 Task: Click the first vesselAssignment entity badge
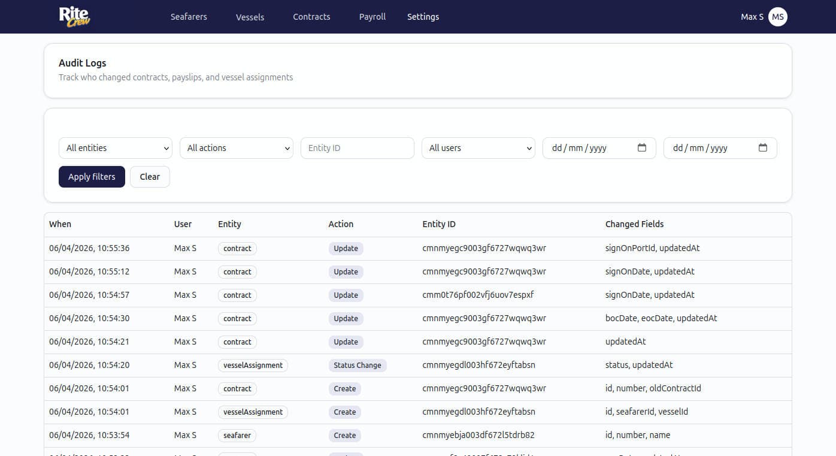tap(253, 366)
